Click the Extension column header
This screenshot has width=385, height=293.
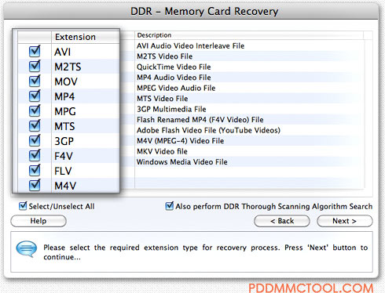pos(86,37)
